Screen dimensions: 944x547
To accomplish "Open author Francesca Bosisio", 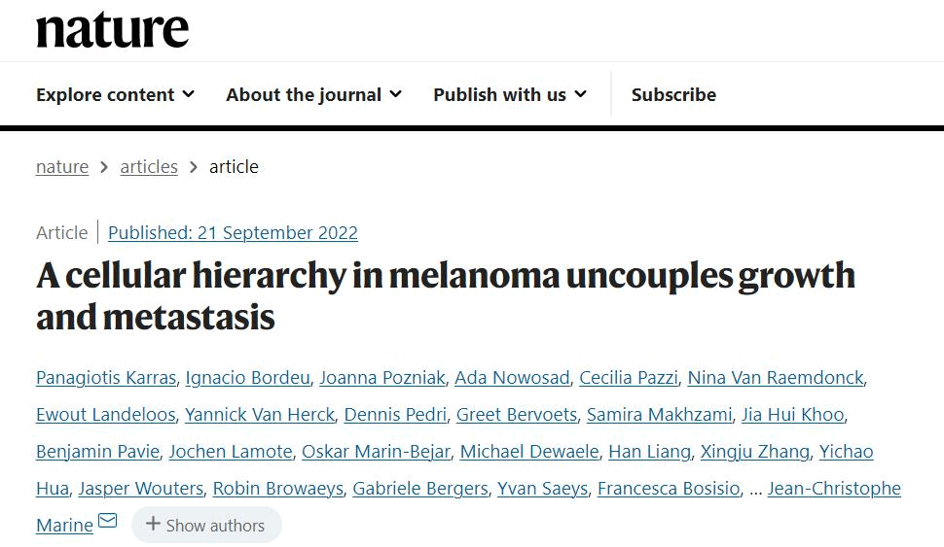I will tap(669, 488).
